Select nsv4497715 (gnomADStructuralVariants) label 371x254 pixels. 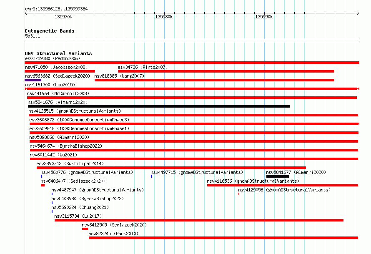click(x=197, y=172)
